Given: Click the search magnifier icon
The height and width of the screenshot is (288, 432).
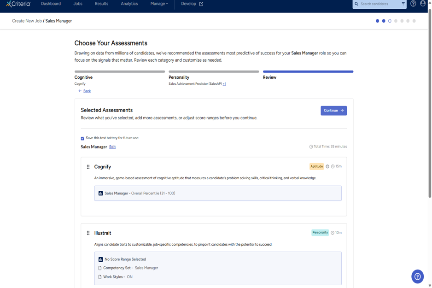Looking at the screenshot, I should click(356, 4).
